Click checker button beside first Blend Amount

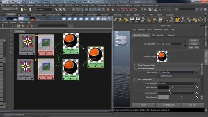point(197,87)
